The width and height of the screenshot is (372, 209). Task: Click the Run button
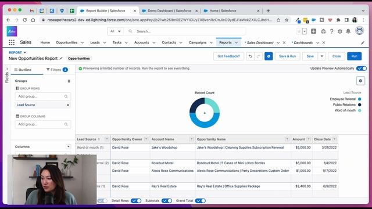(x=354, y=56)
